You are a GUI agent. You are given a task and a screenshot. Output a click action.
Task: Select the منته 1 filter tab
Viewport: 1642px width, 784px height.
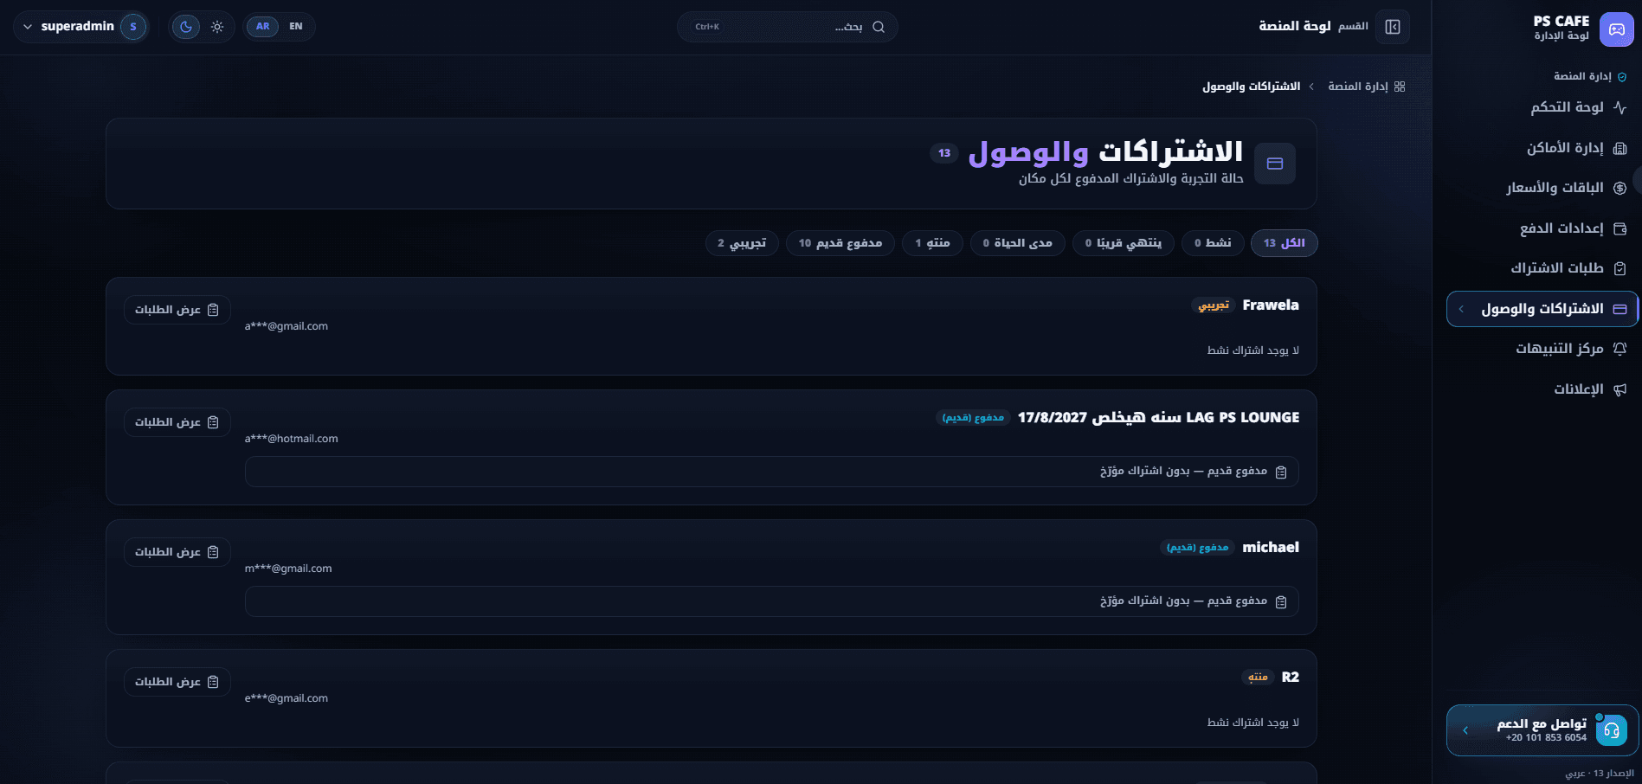[x=933, y=243]
